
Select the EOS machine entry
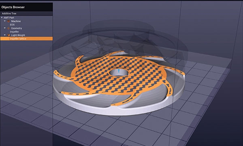pyautogui.click(x=12, y=25)
